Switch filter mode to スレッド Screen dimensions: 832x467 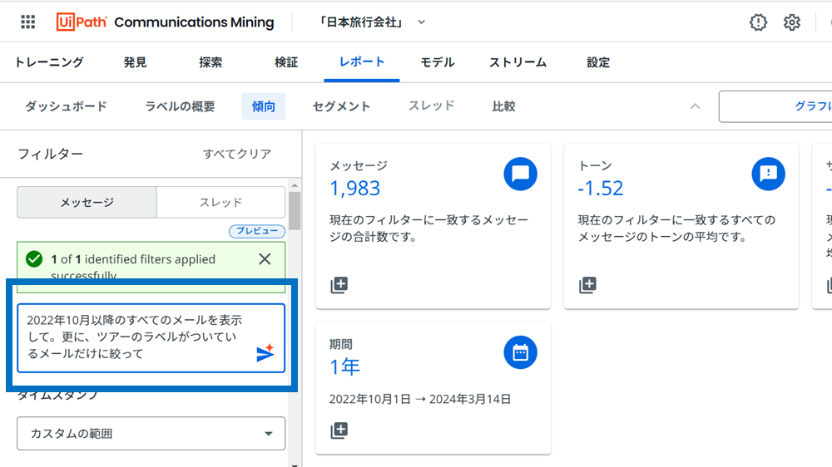[220, 202]
